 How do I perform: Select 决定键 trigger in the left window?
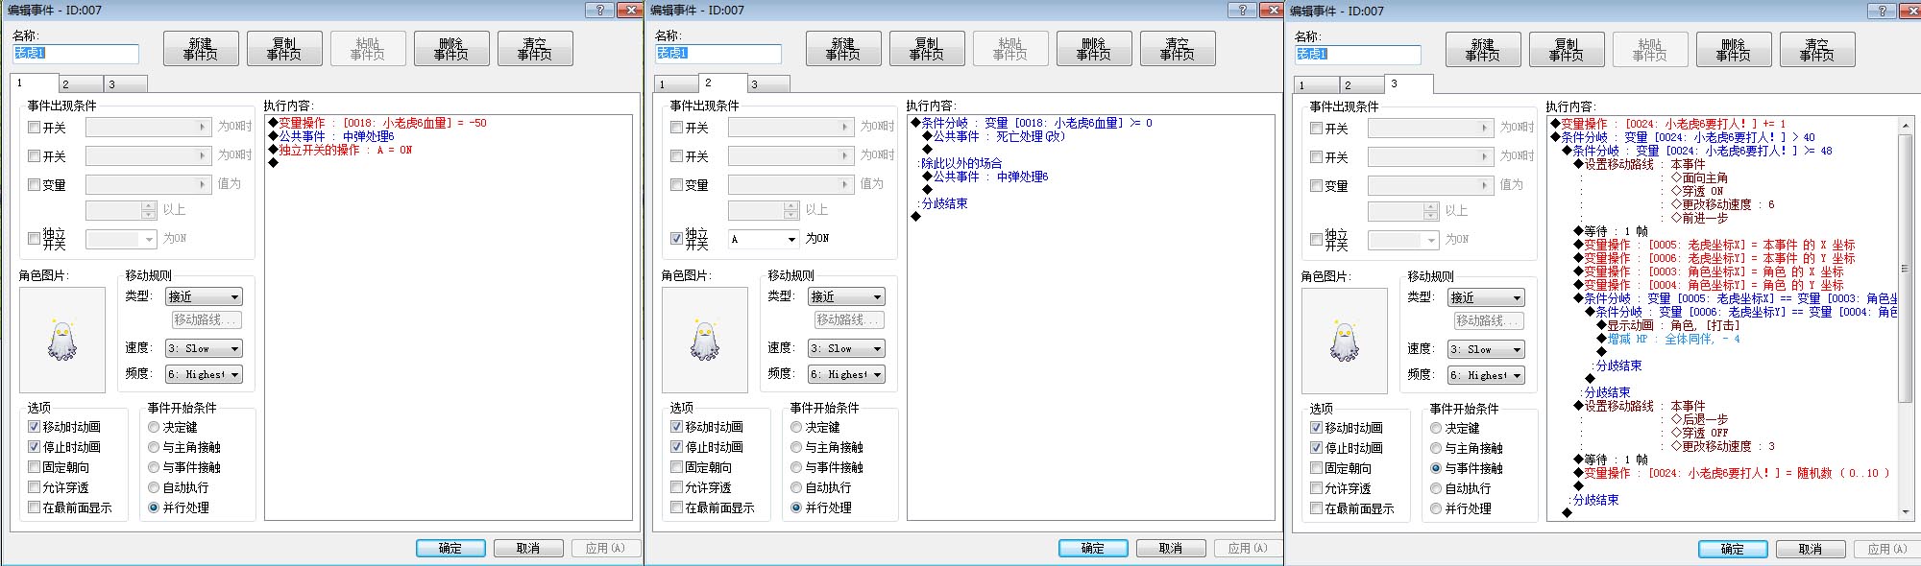pos(154,427)
